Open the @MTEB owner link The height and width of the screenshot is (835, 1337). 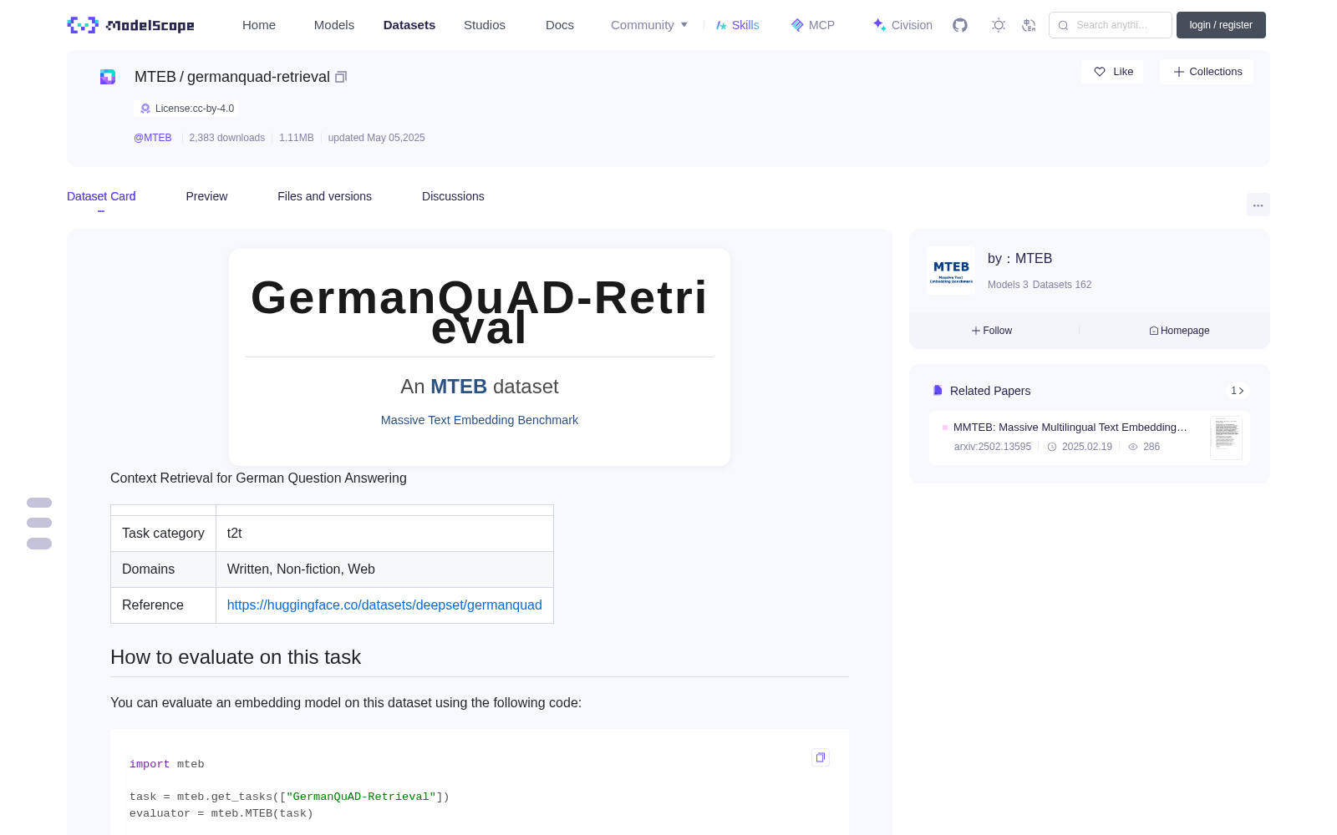(x=153, y=138)
